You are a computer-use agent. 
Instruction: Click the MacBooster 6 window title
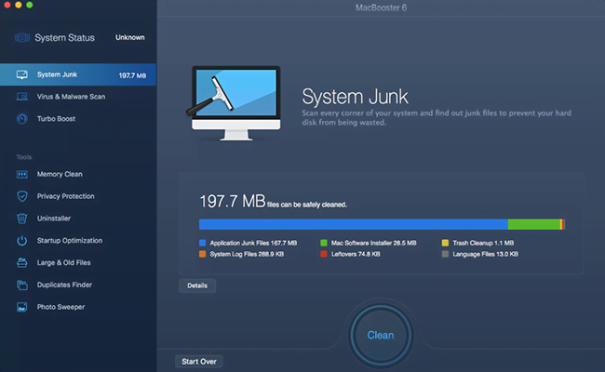pyautogui.click(x=381, y=7)
